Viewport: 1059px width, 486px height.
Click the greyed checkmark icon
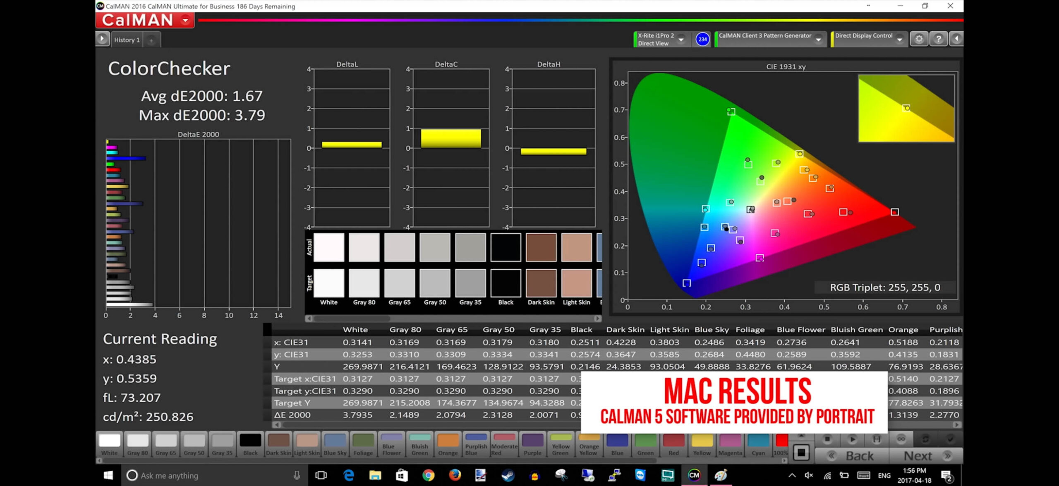(950, 439)
